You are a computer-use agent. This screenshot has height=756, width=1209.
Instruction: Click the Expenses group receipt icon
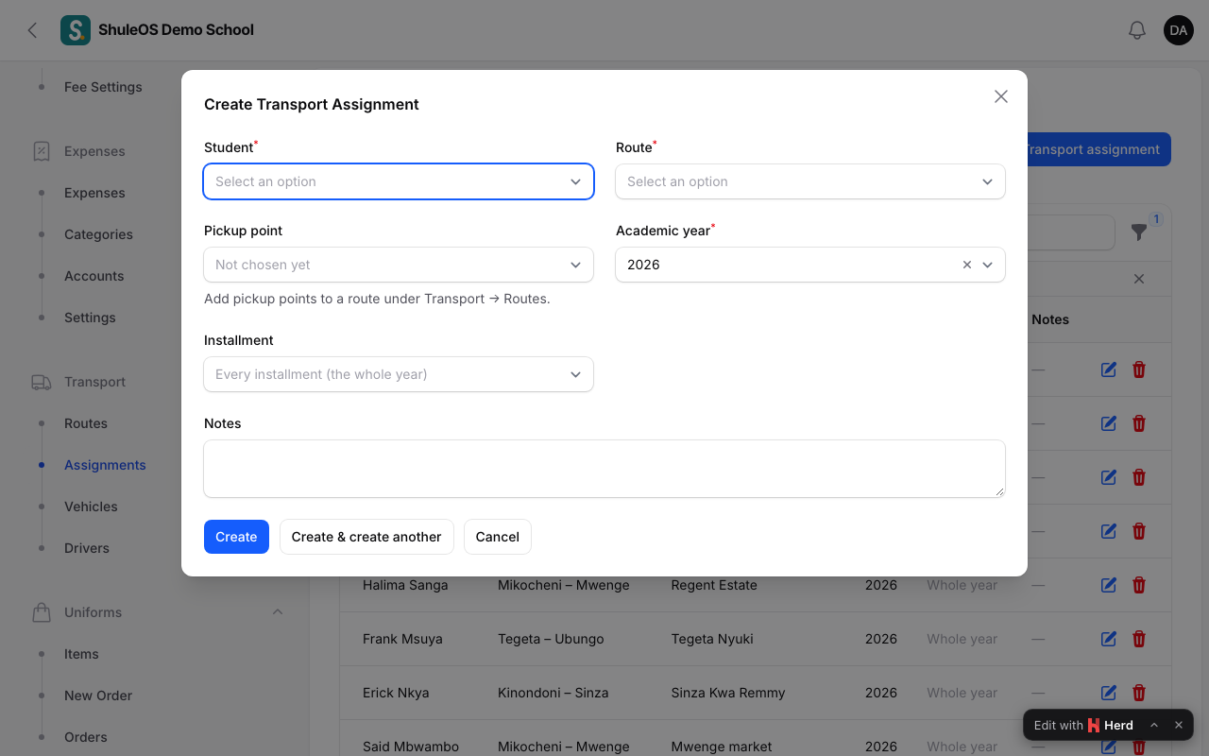click(x=42, y=151)
